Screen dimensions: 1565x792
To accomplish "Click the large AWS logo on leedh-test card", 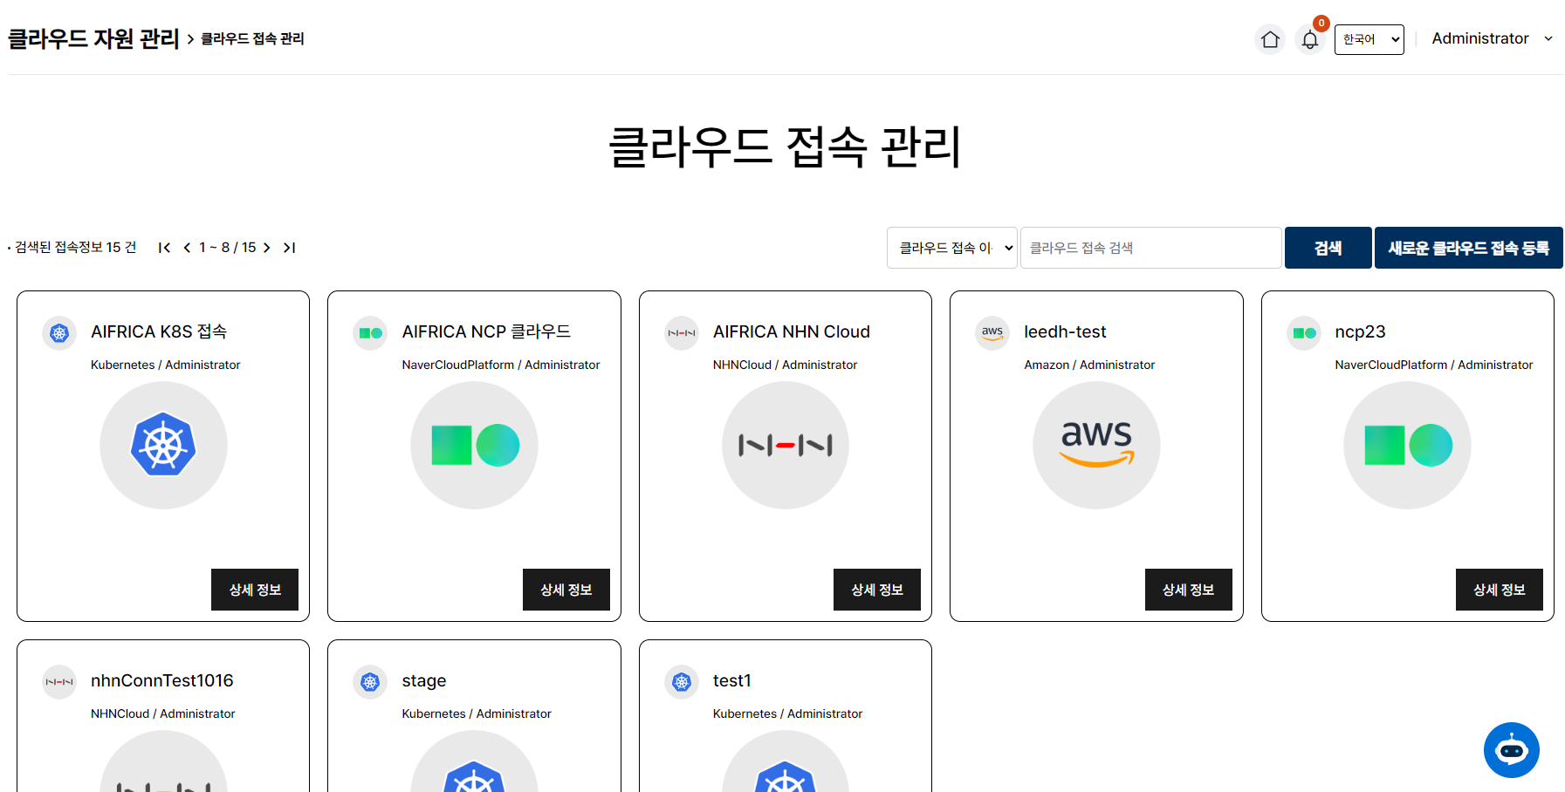I will (x=1096, y=445).
